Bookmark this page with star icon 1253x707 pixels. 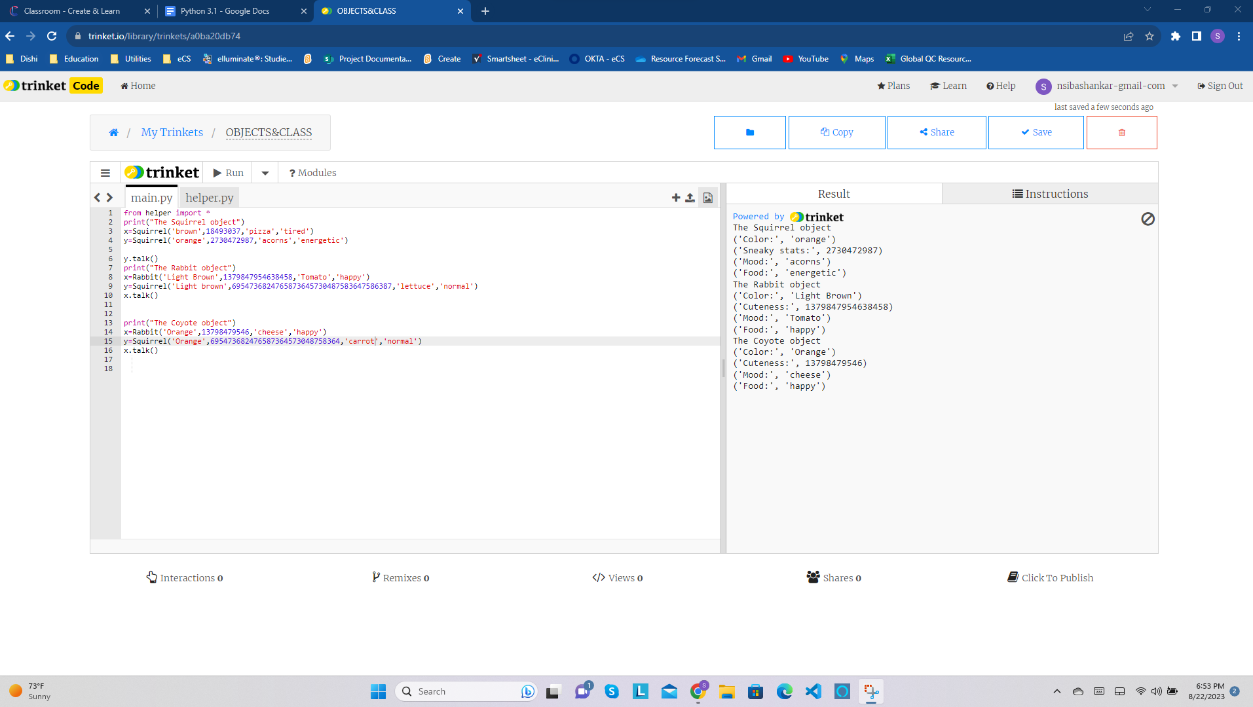(x=1149, y=36)
